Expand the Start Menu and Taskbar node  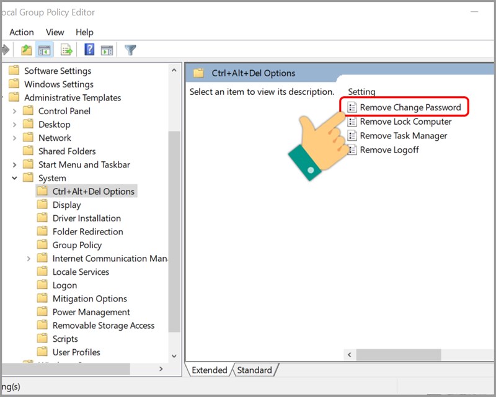pyautogui.click(x=14, y=165)
